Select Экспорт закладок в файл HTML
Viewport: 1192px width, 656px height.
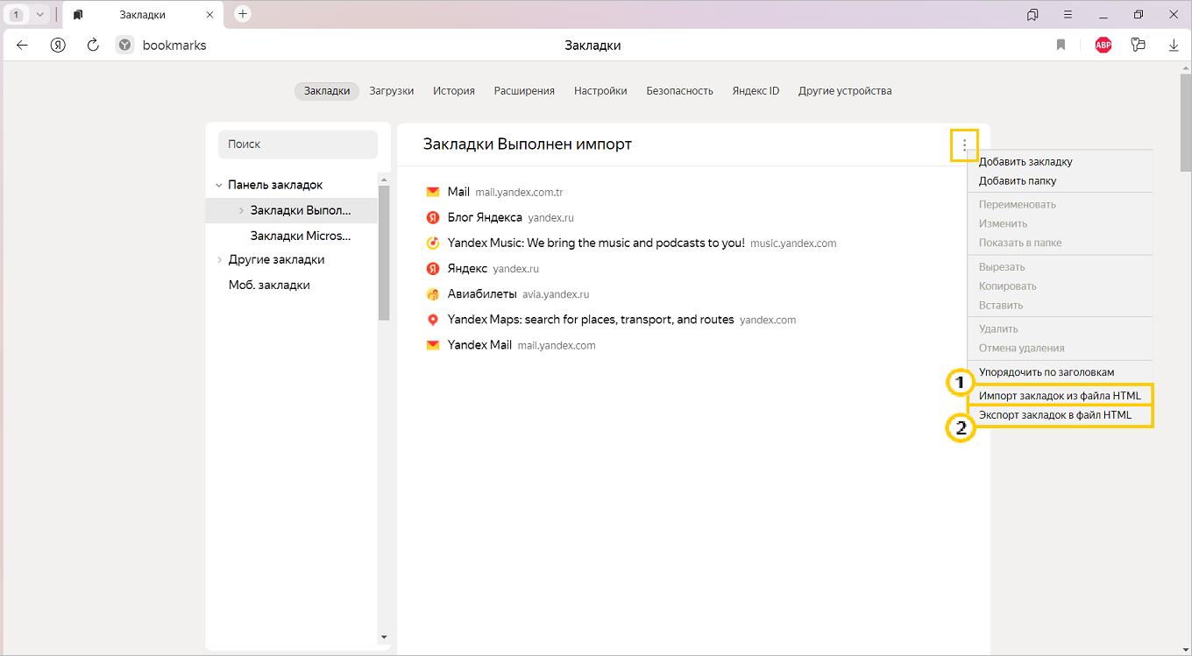click(x=1055, y=415)
